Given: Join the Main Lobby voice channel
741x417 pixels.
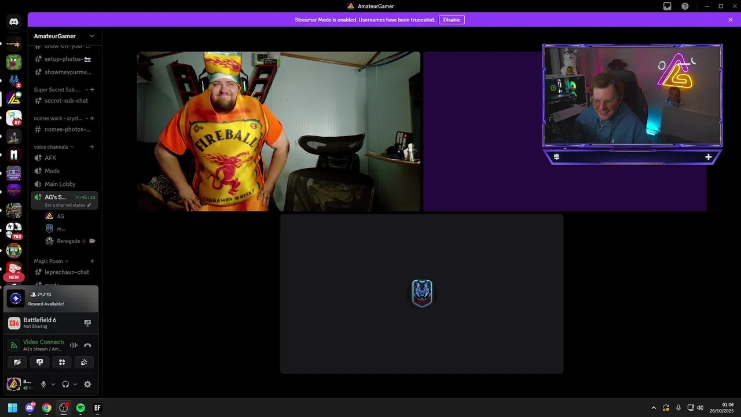Looking at the screenshot, I should pos(64,184).
